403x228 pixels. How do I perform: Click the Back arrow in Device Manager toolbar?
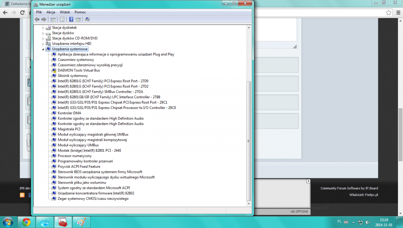tap(37, 19)
